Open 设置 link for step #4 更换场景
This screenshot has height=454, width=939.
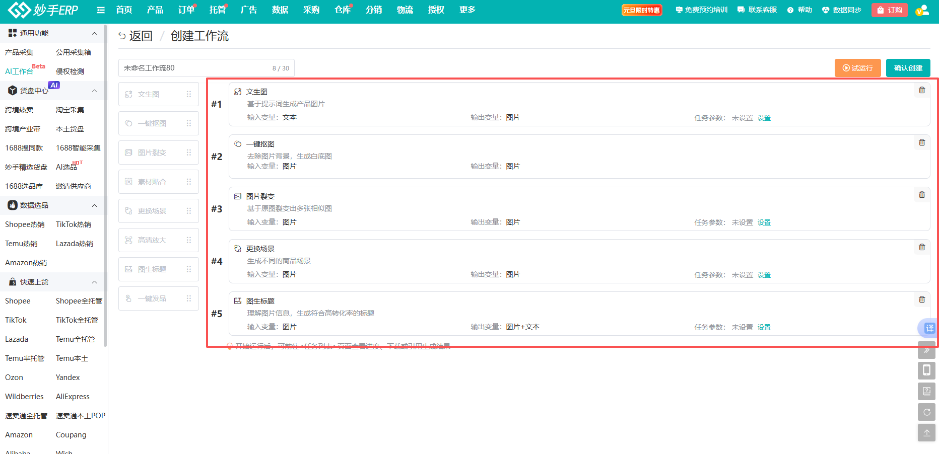764,275
